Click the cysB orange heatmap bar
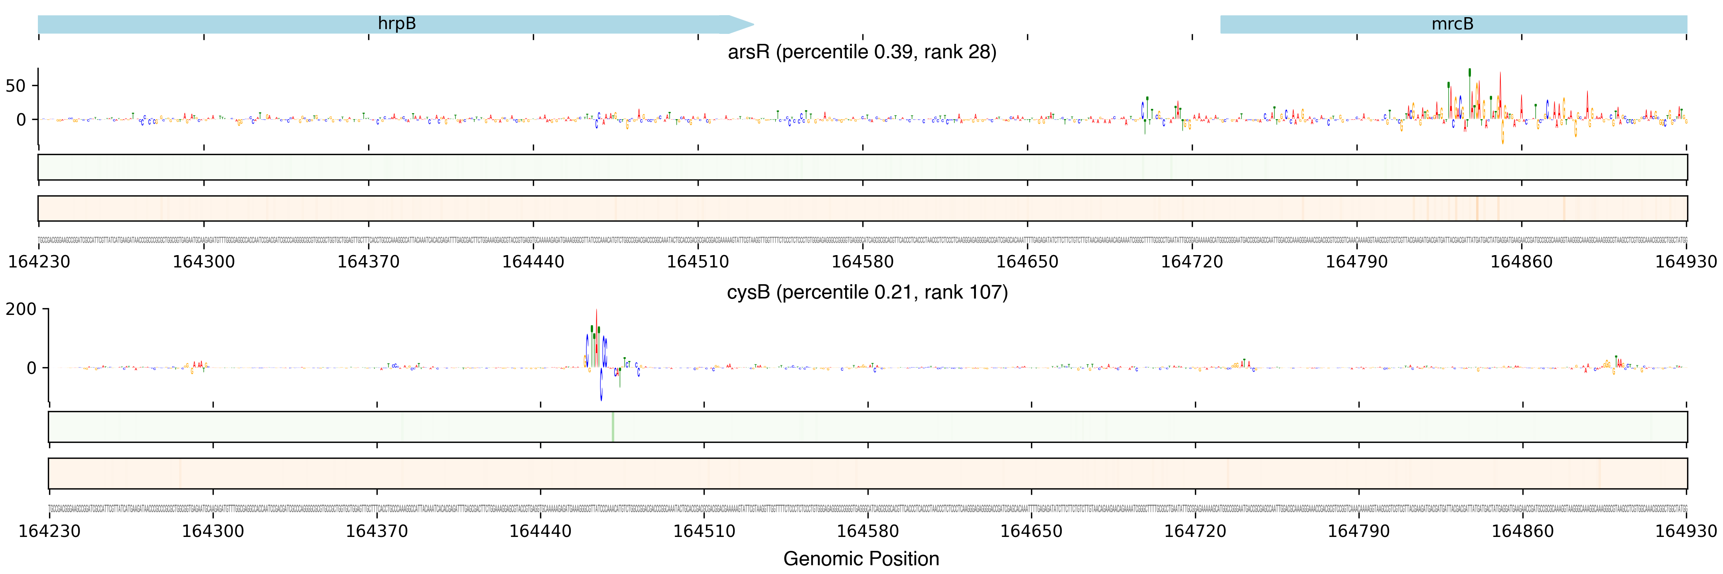1723x574 pixels. [x=867, y=473]
